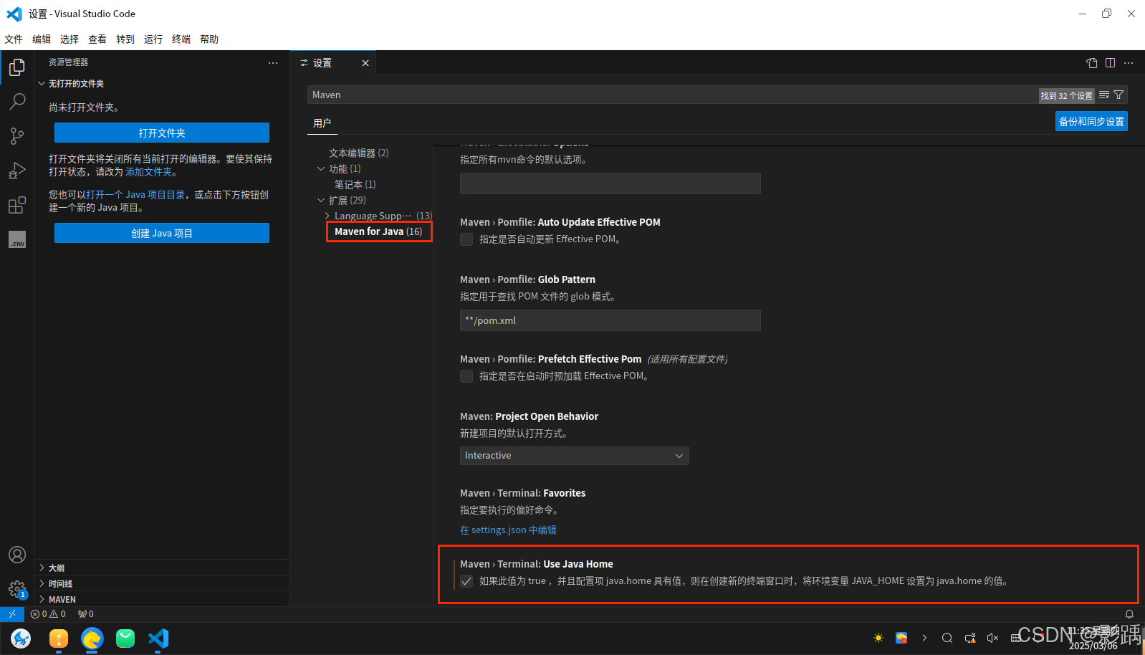This screenshot has width=1145, height=655.
Task: Open the 帮助 menu
Action: coord(209,39)
